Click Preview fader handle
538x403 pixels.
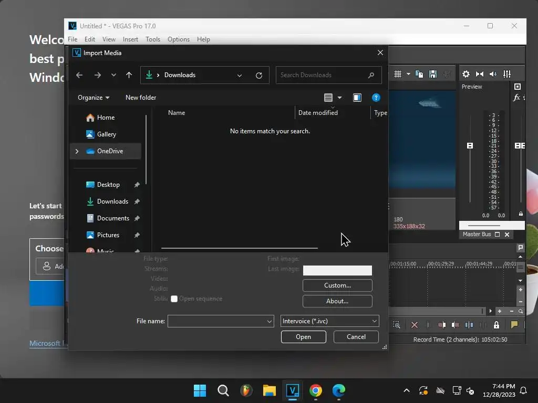pos(470,146)
